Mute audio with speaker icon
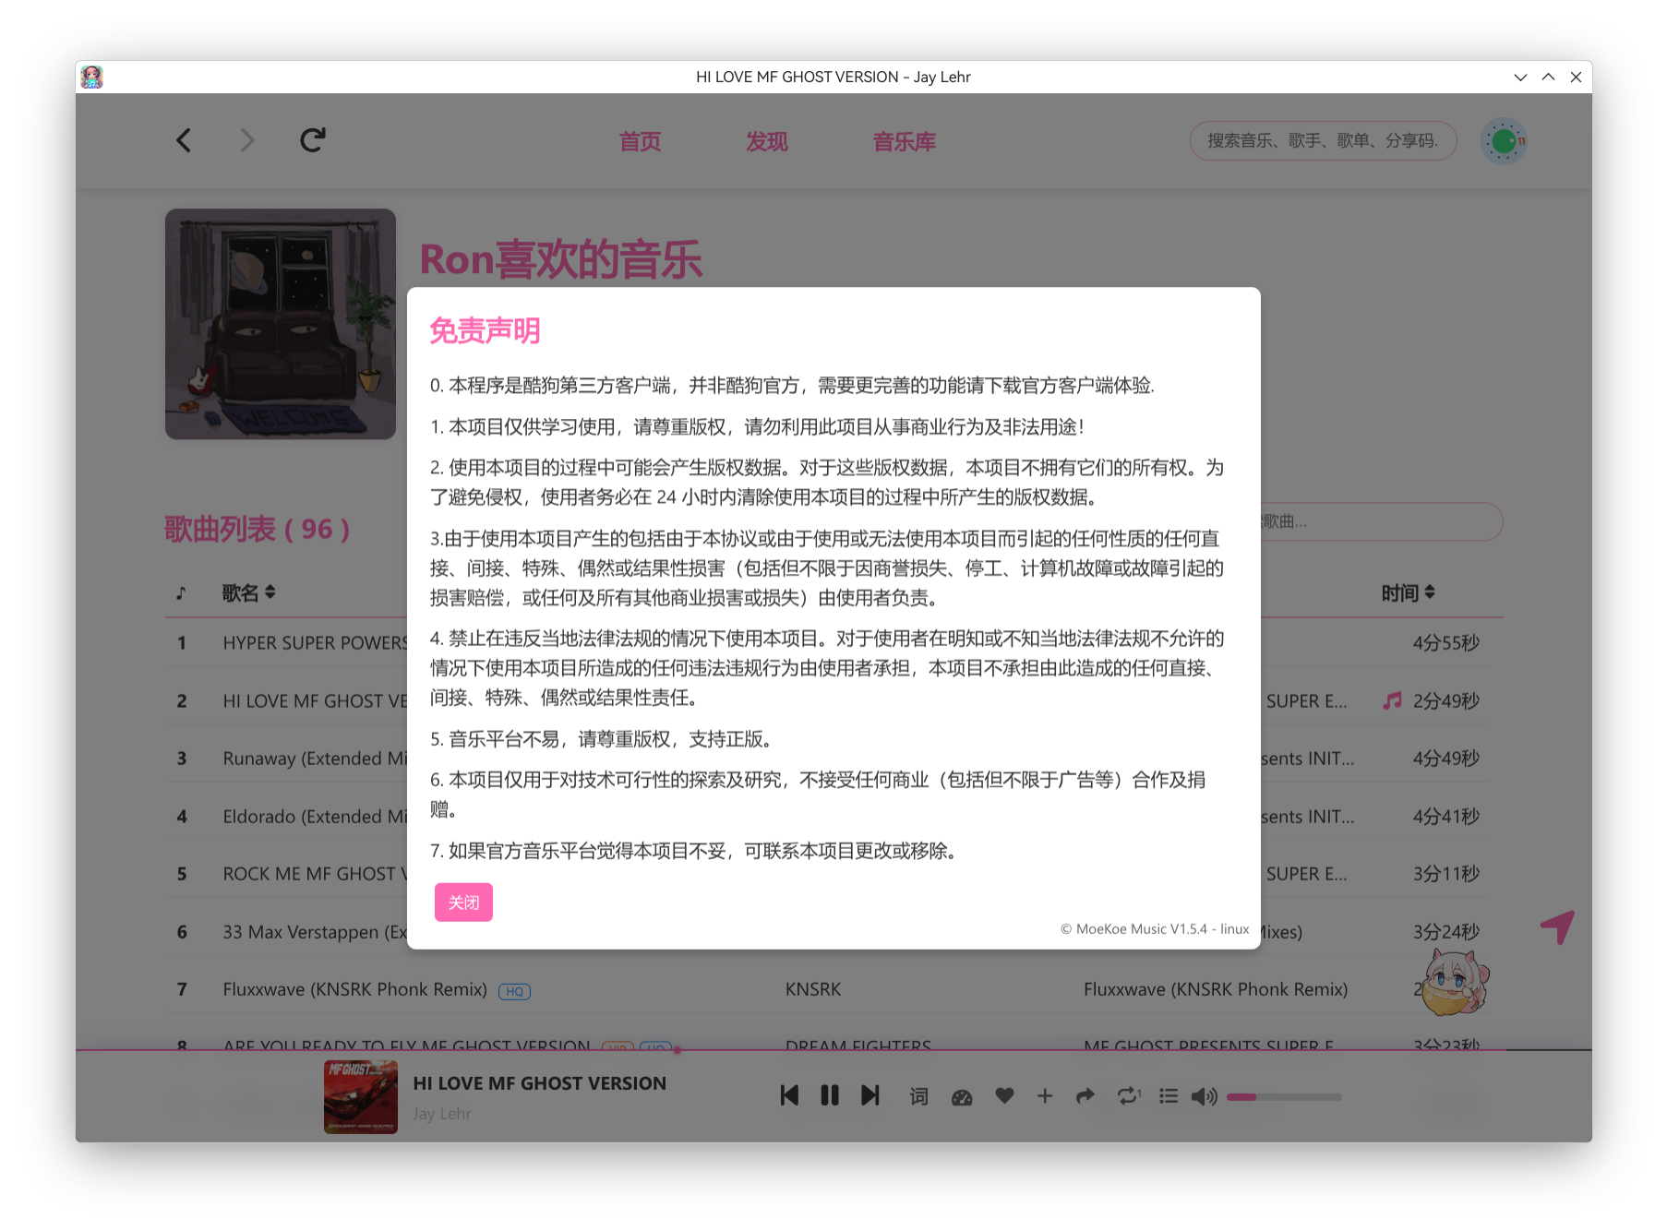 tap(1204, 1096)
